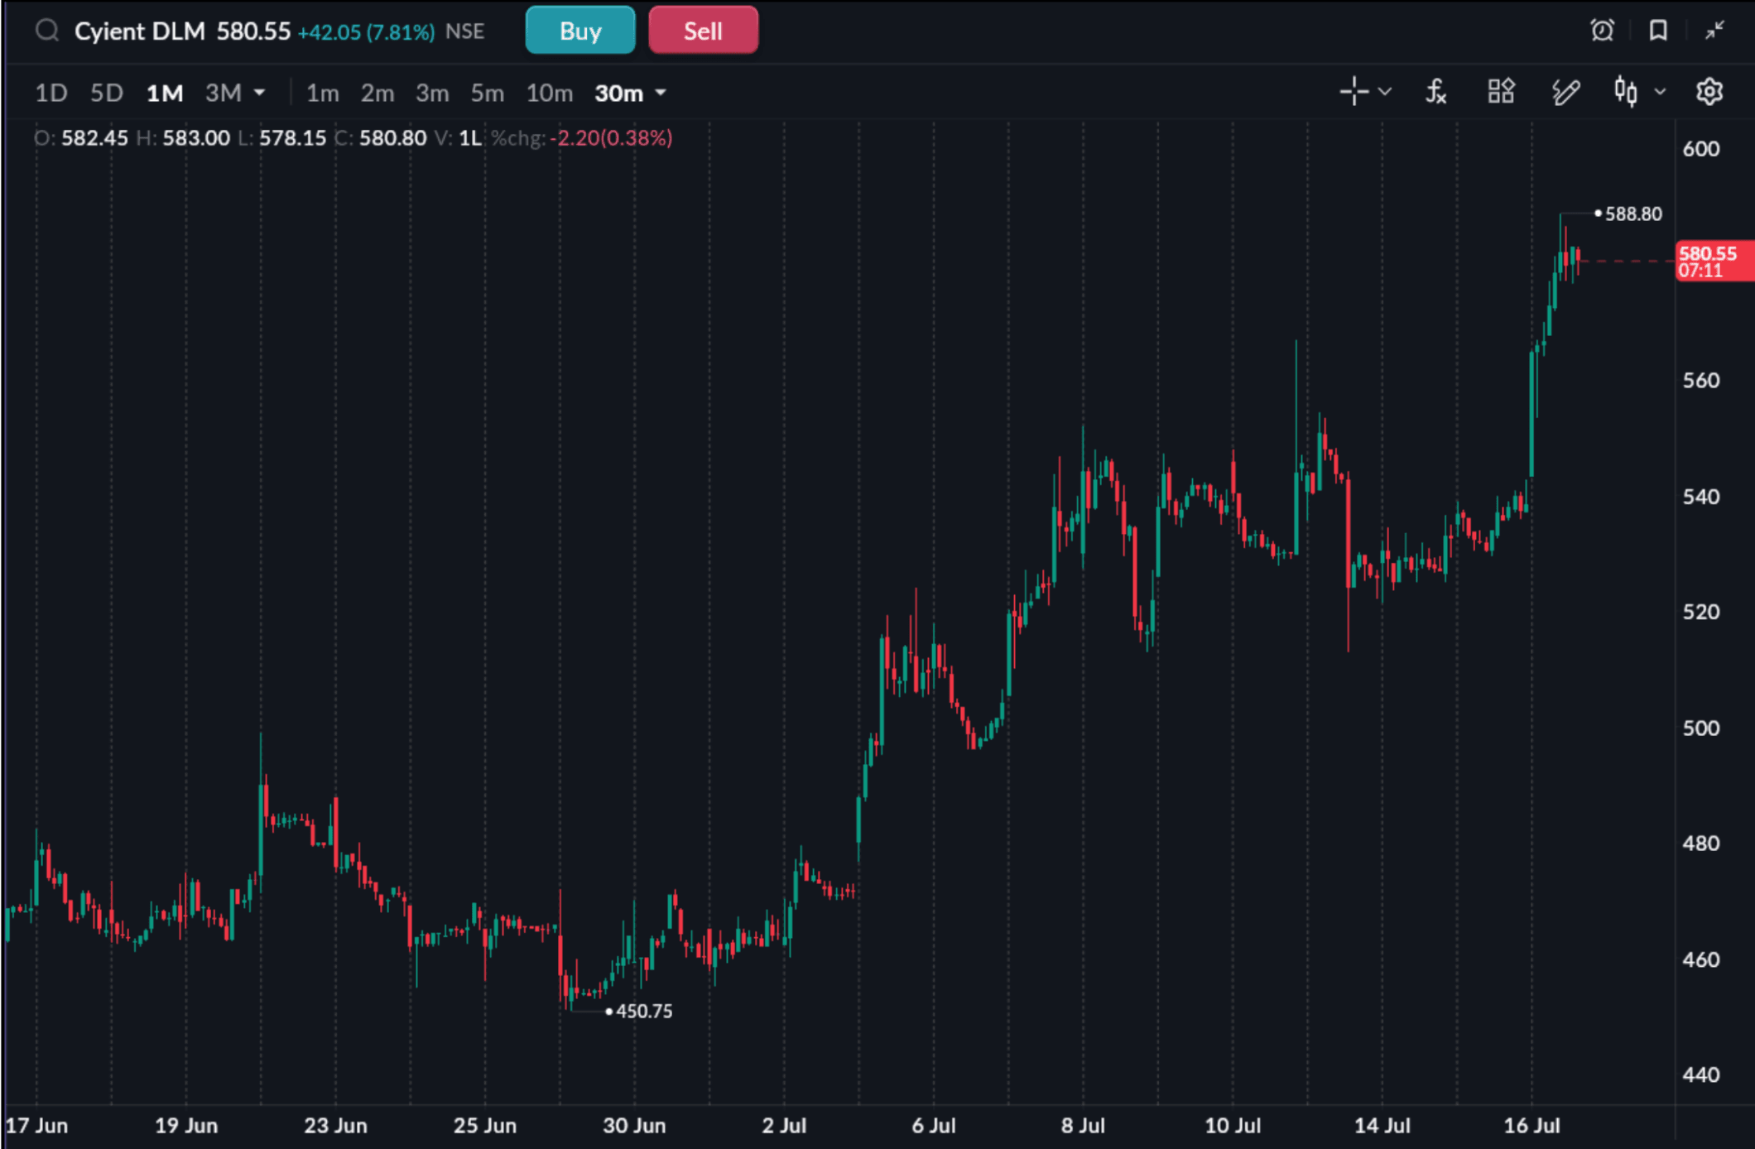Collapse chart with minimize arrows icon
This screenshot has width=1755, height=1149.
(x=1714, y=31)
